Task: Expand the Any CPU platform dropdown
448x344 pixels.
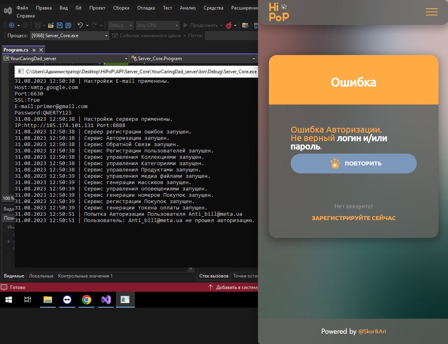Action: [157, 25]
